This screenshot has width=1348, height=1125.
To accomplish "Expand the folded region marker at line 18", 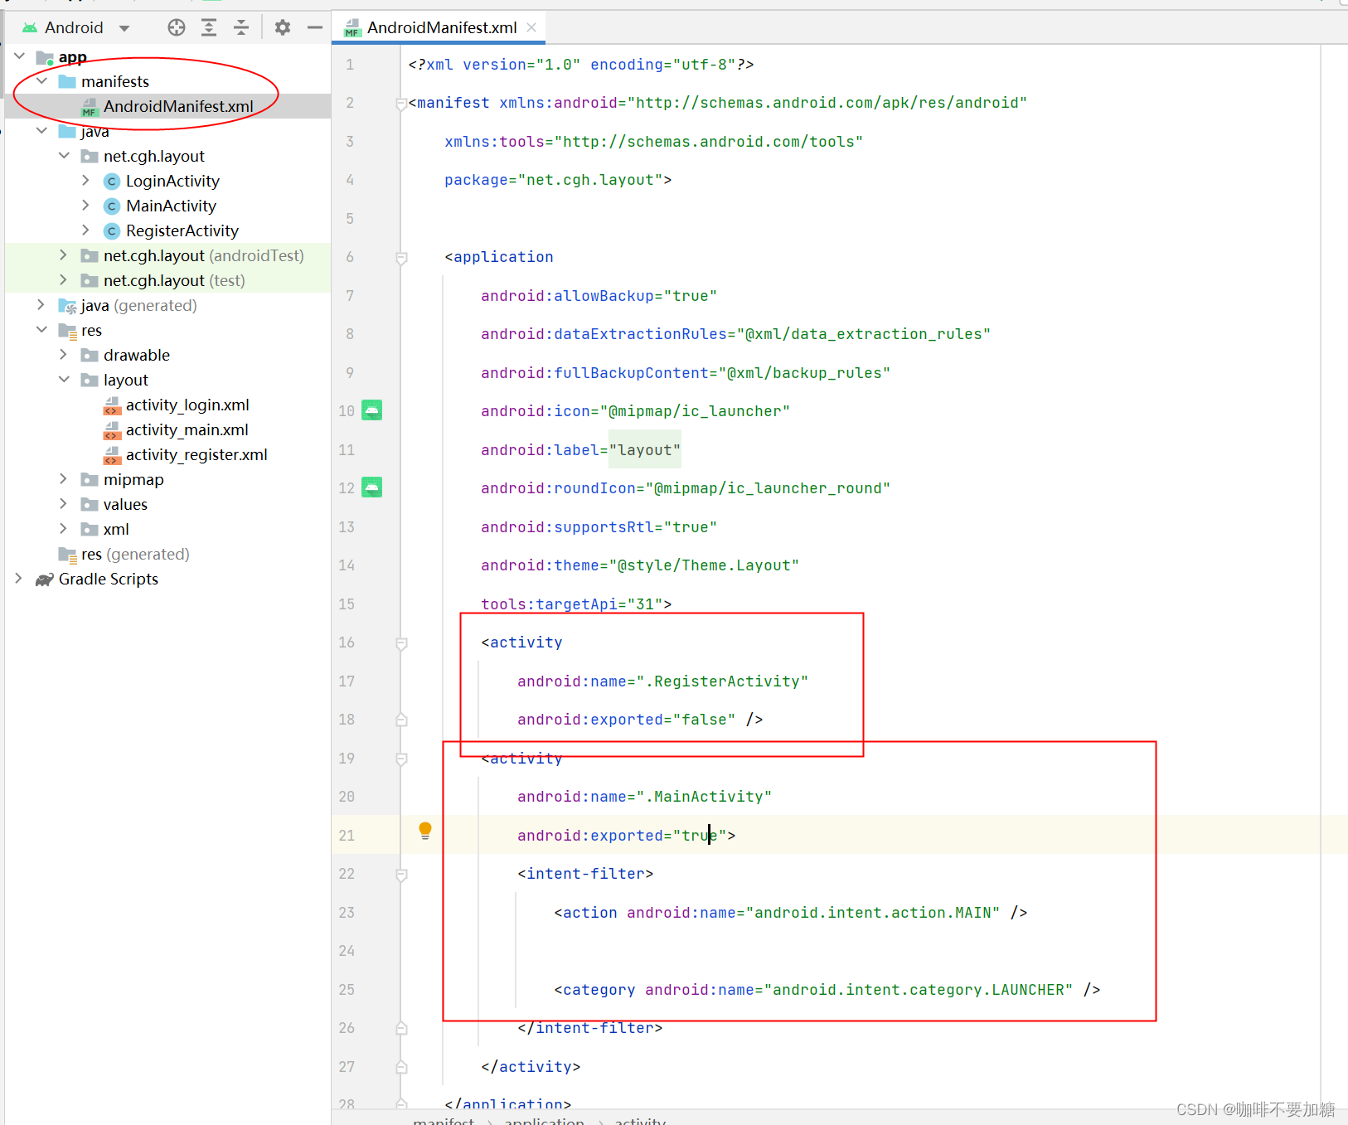I will point(401,720).
